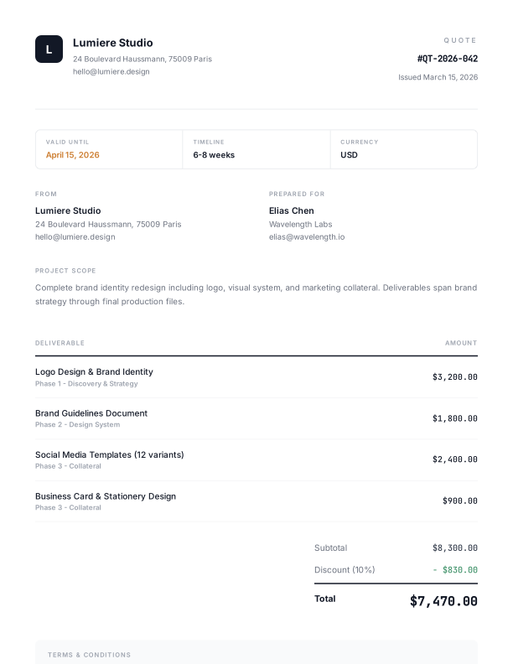This screenshot has height=664, width=513.
Task: Click the hello@lumiere.design email under From
Action: [75, 237]
